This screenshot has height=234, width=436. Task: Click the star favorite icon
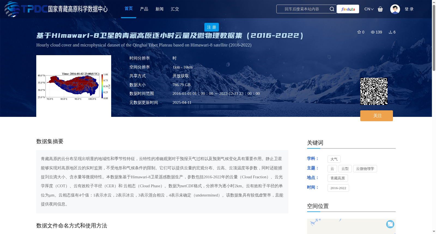tap(359, 32)
